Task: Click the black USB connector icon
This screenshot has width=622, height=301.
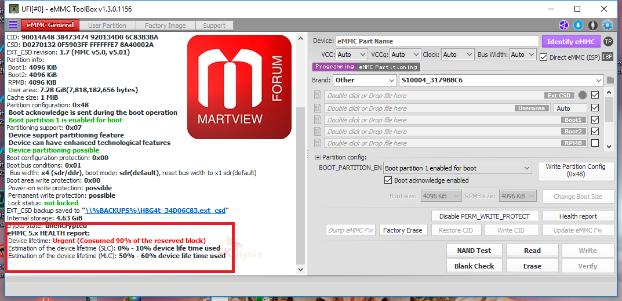Action: coord(592,25)
